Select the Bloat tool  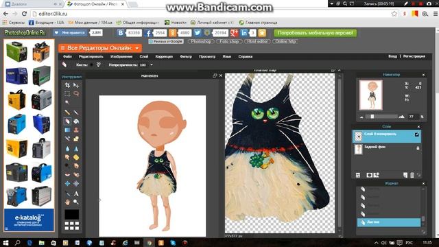click(67, 183)
